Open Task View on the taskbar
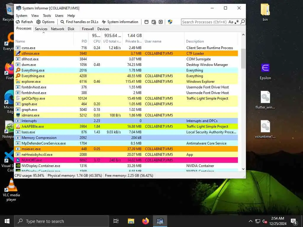 116,221
